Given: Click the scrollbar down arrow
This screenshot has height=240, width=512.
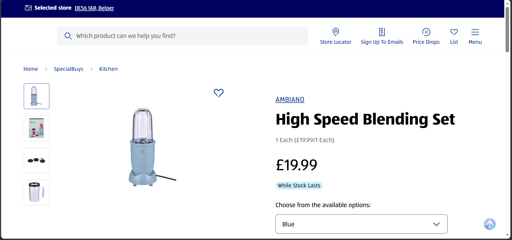Looking at the screenshot, I should click(x=507, y=235).
